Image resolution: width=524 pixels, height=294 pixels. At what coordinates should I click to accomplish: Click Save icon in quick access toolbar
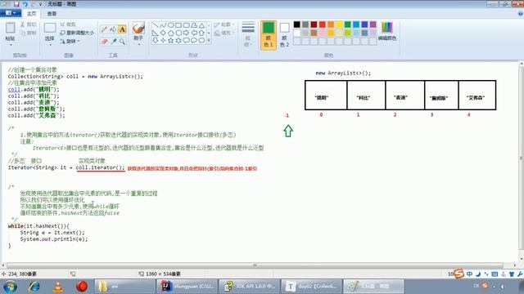(x=16, y=4)
